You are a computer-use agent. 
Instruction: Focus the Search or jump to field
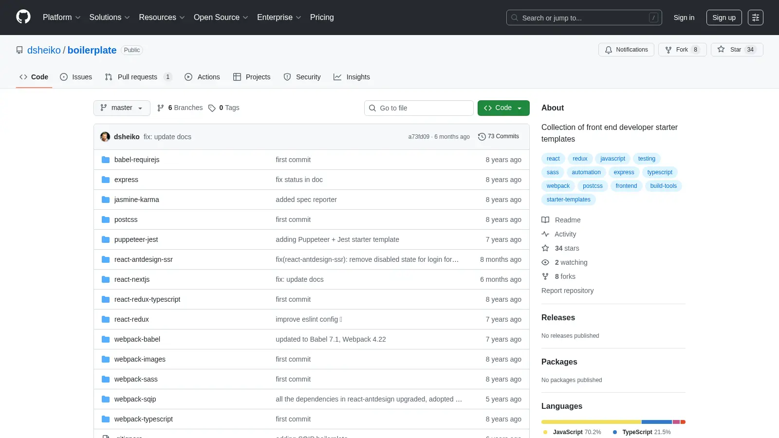coord(584,18)
